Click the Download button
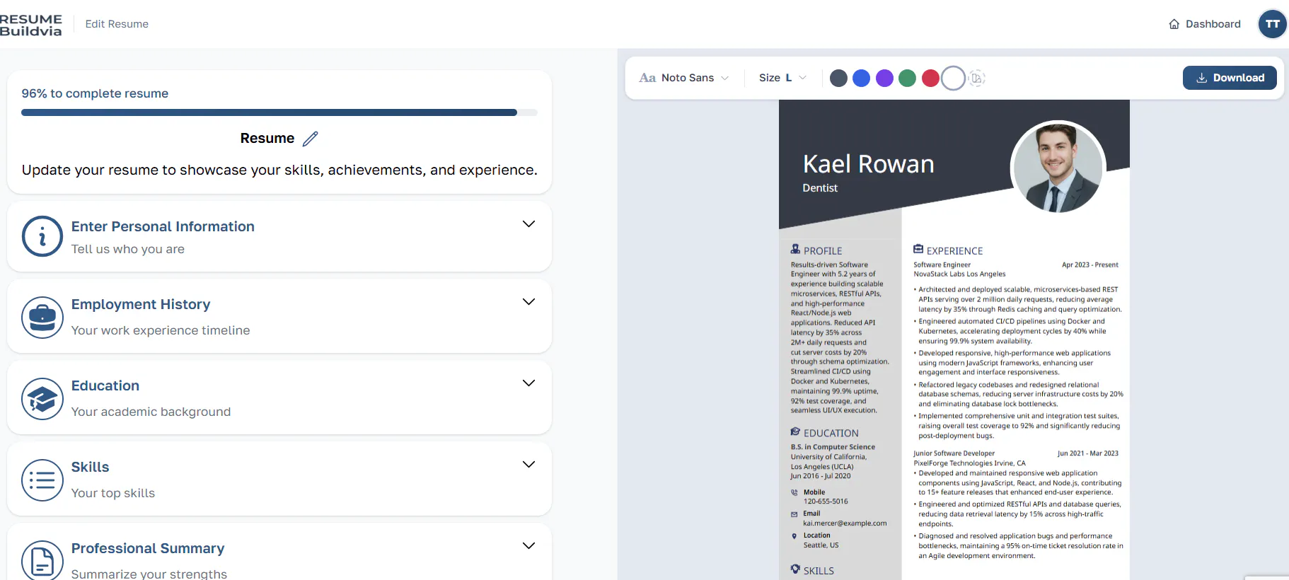This screenshot has width=1289, height=580. (x=1230, y=78)
